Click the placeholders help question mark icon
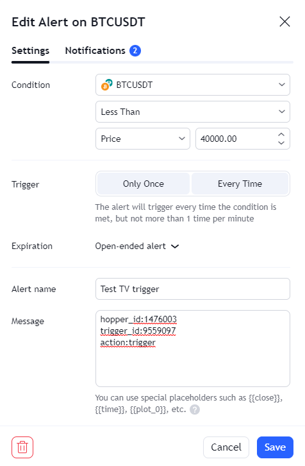305x466 pixels. tap(195, 410)
